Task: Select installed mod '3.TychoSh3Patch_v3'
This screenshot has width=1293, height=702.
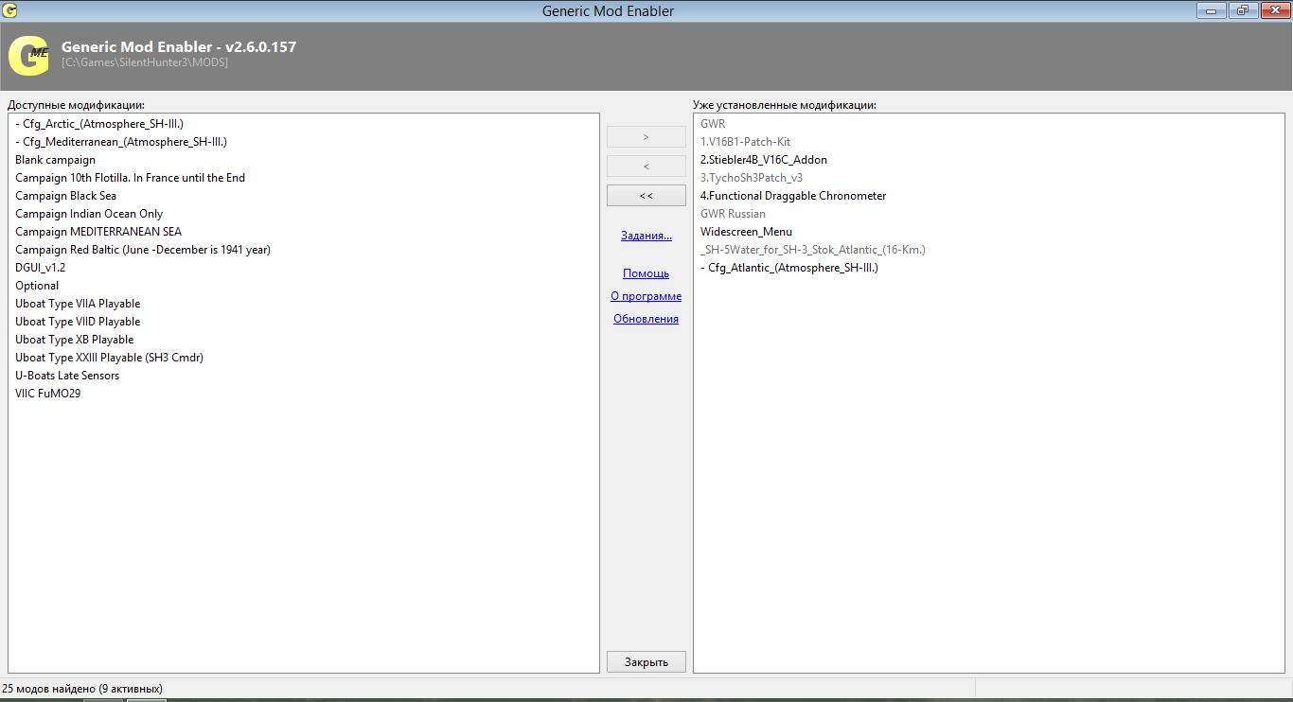Action: 752,178
